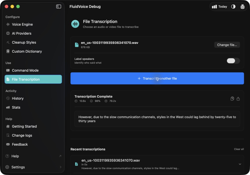Screen dimensions: 250x175
Task: Go to Cleanup Styles
Action: 33,42
